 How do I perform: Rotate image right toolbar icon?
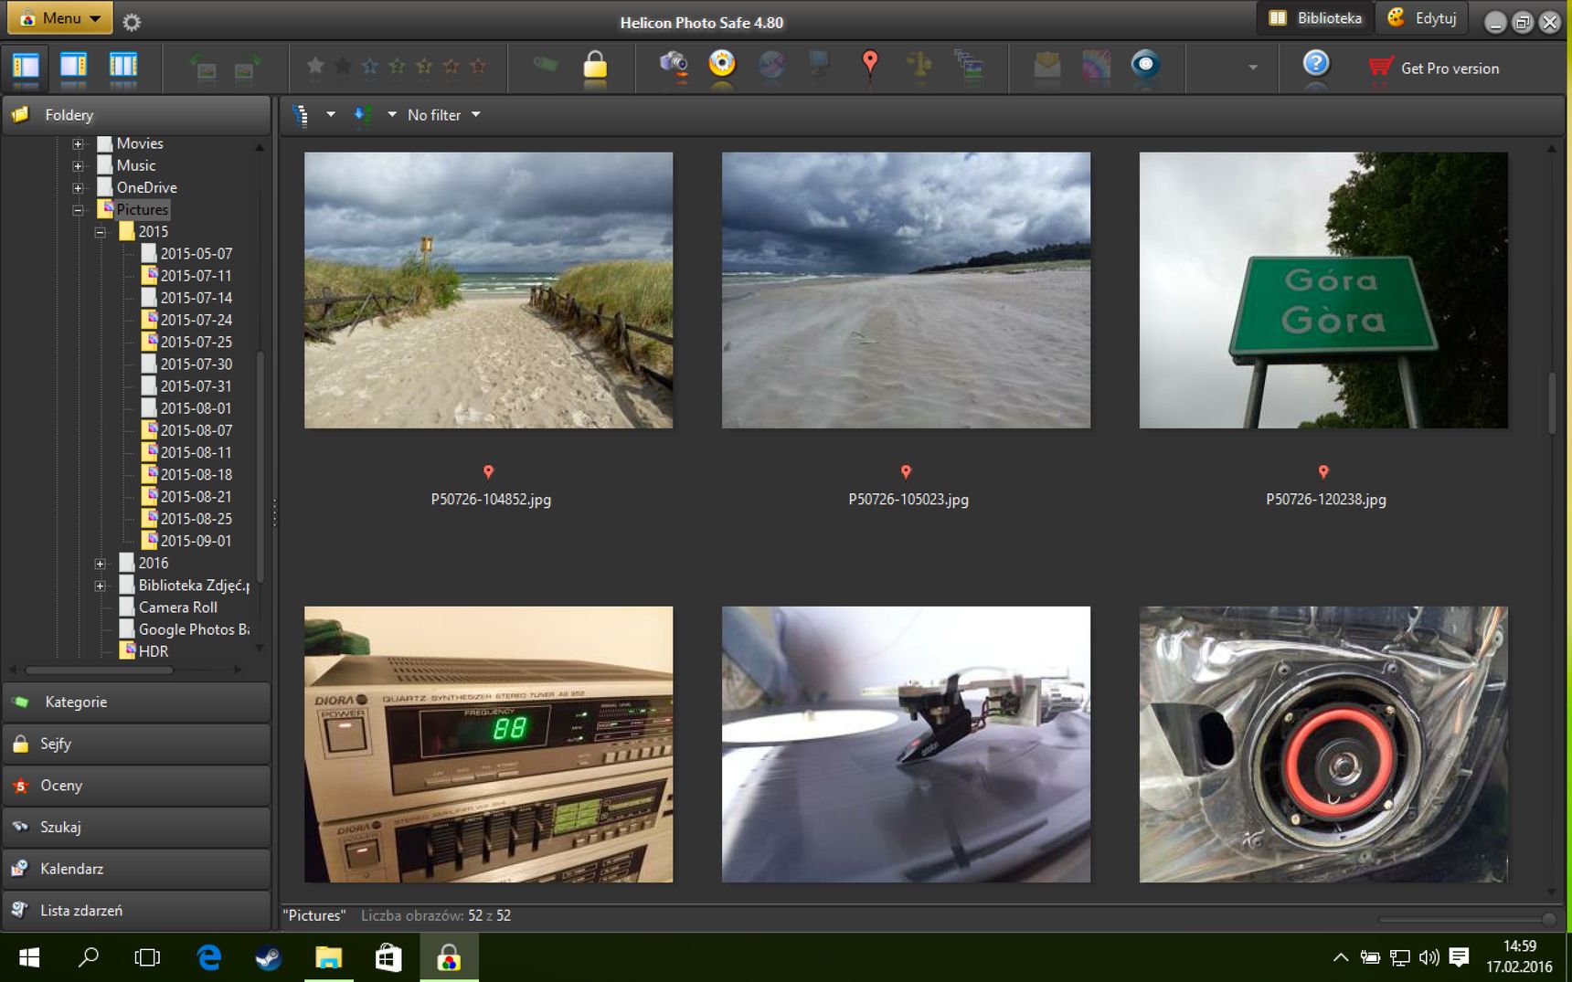pyautogui.click(x=245, y=68)
